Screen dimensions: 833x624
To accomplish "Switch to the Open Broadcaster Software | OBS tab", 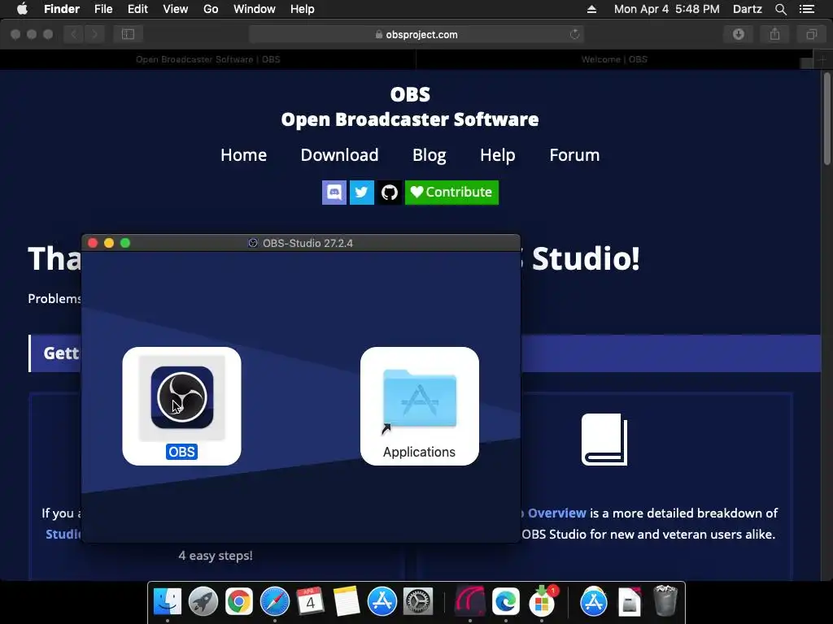I will tap(207, 59).
